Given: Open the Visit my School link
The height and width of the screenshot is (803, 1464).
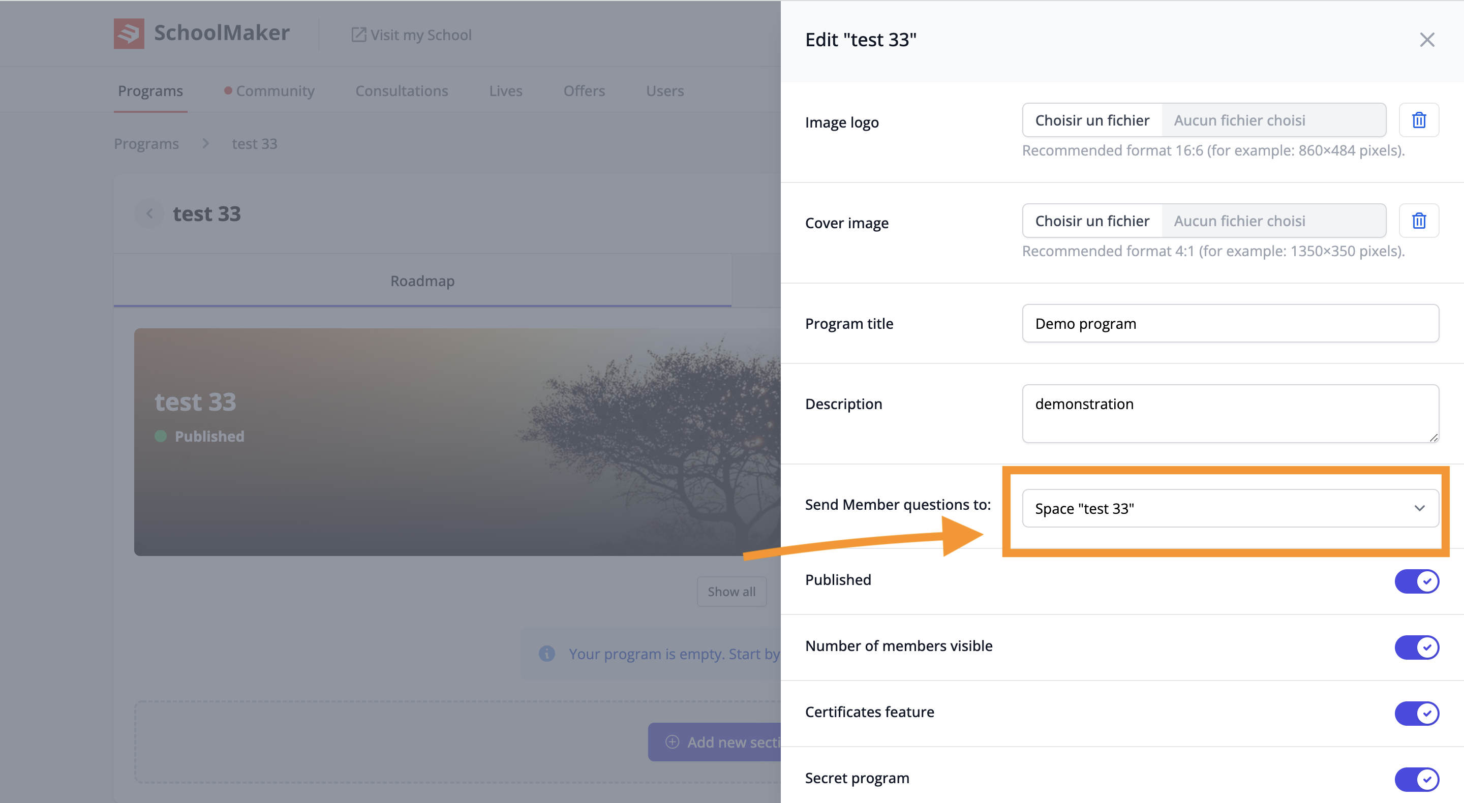Looking at the screenshot, I should (412, 35).
